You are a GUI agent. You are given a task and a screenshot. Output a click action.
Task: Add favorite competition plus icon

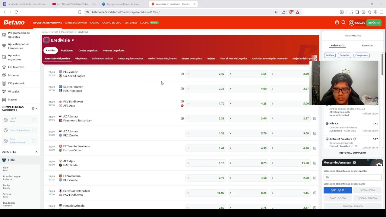tap(33, 108)
